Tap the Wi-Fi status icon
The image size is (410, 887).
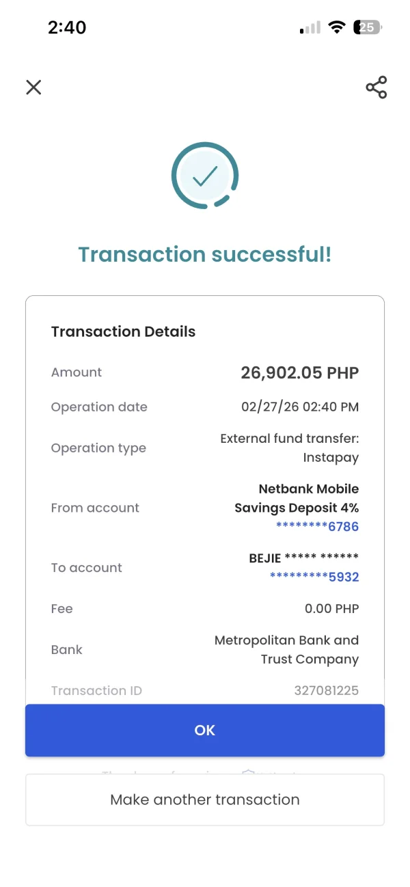coord(336,27)
